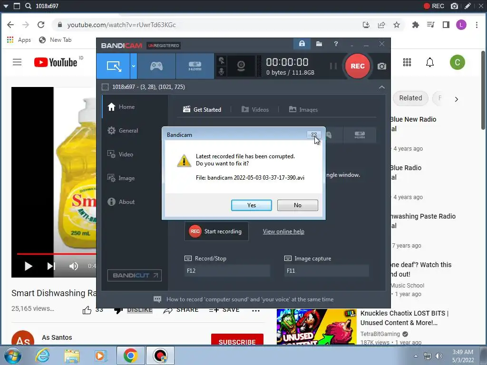Switch to the Images tab
Screen dimensions: 487x365
(x=303, y=110)
